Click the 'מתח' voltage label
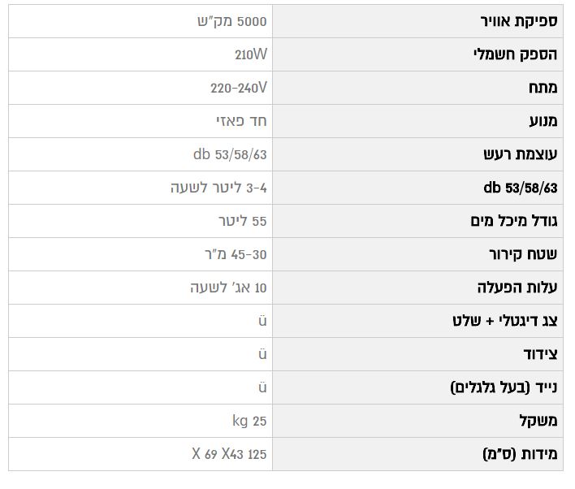The width and height of the screenshot is (575, 489). pos(543,89)
